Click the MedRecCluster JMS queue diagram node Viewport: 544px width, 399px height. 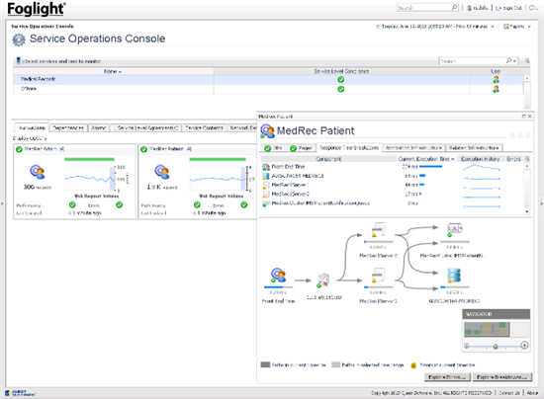[x=455, y=230]
